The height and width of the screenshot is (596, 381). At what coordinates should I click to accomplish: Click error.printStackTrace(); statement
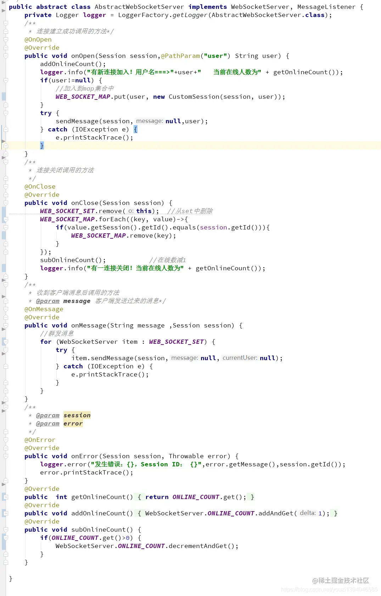pos(86,472)
